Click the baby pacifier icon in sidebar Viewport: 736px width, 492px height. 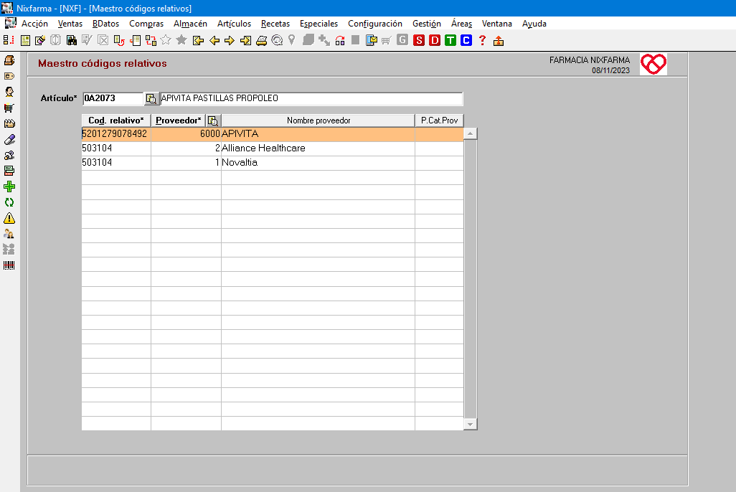(x=9, y=156)
